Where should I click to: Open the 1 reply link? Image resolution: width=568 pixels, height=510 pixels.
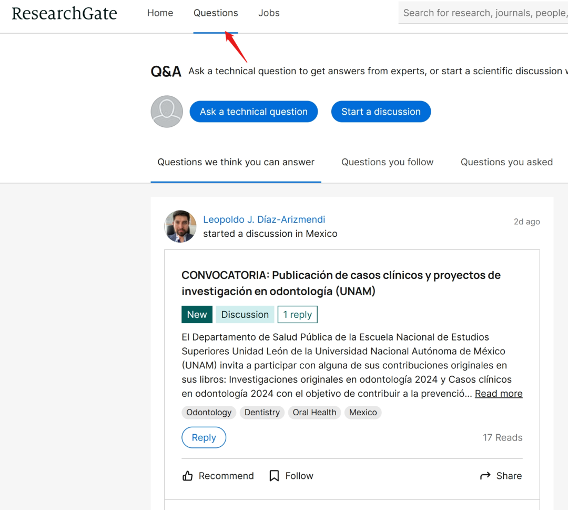[297, 315]
